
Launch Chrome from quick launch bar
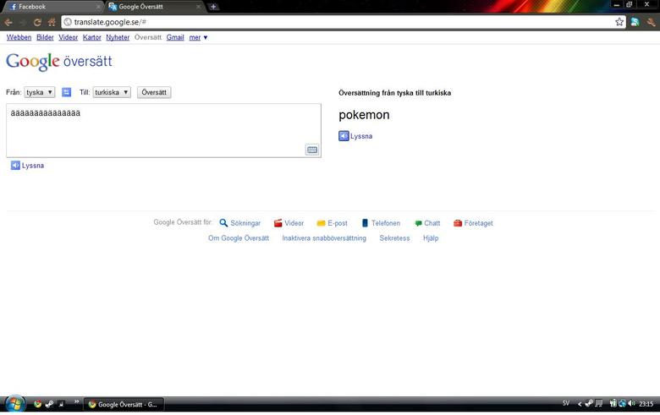point(37,404)
